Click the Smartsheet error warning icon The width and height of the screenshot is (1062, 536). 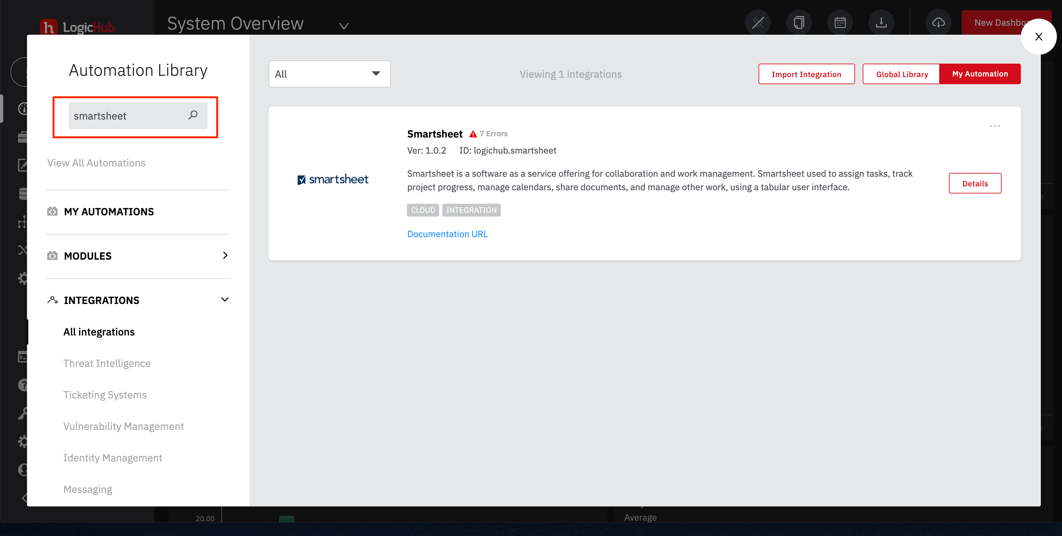coord(473,134)
